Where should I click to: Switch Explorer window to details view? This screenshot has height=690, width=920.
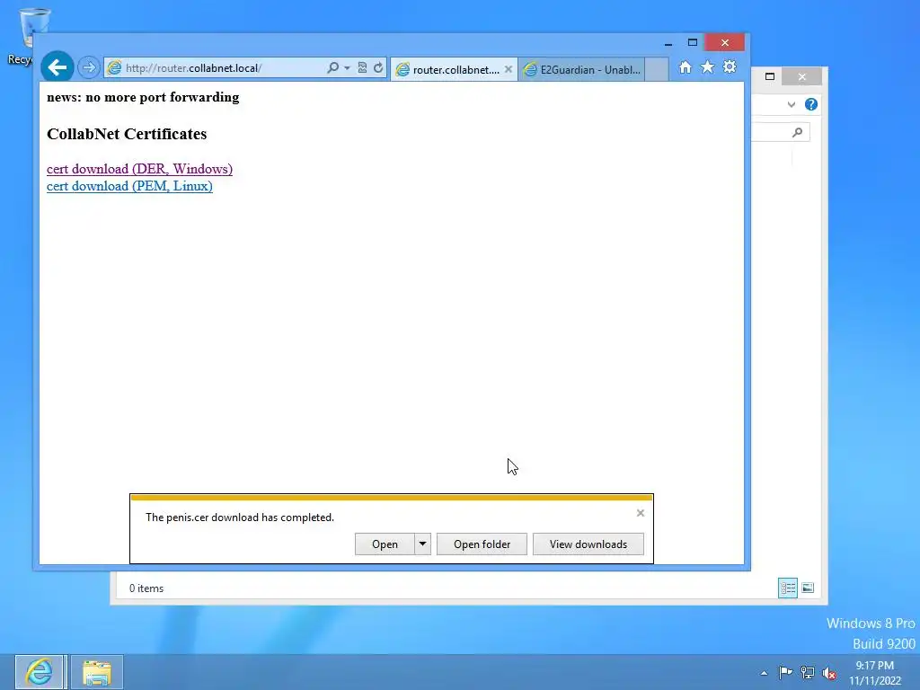point(787,588)
